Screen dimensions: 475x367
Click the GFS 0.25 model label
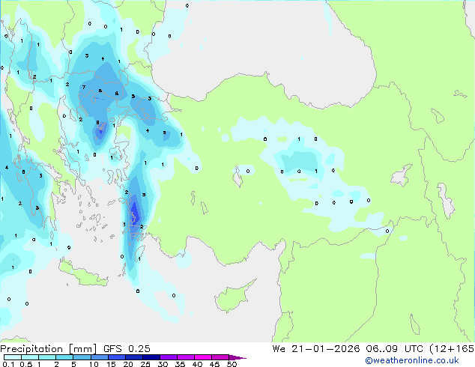point(127,349)
